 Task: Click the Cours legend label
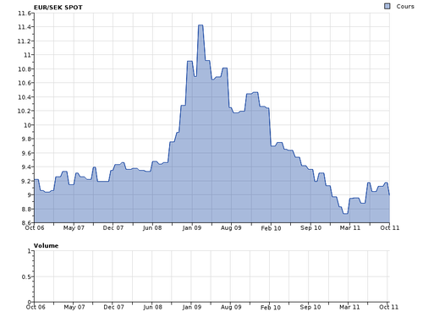point(405,6)
